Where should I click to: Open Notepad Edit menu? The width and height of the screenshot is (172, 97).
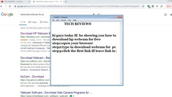58,20
